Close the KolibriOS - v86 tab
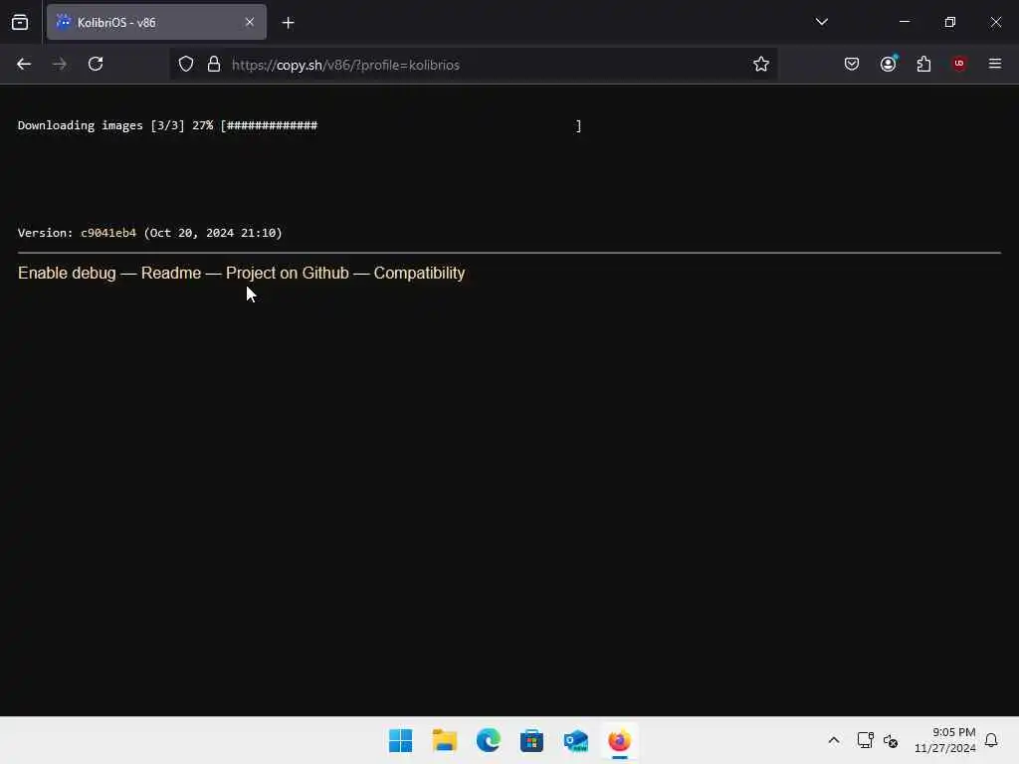Screen dimensions: 1019x764 pos(250,22)
